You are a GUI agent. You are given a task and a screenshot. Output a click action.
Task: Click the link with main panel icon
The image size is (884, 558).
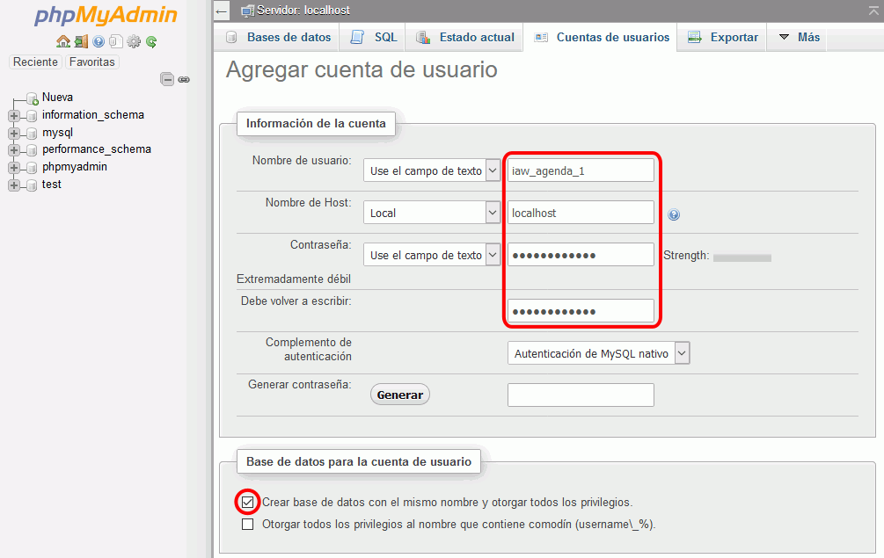pos(184,79)
